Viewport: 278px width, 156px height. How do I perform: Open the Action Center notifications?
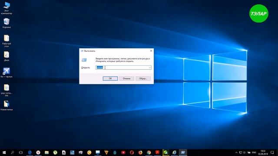[x=272, y=153]
